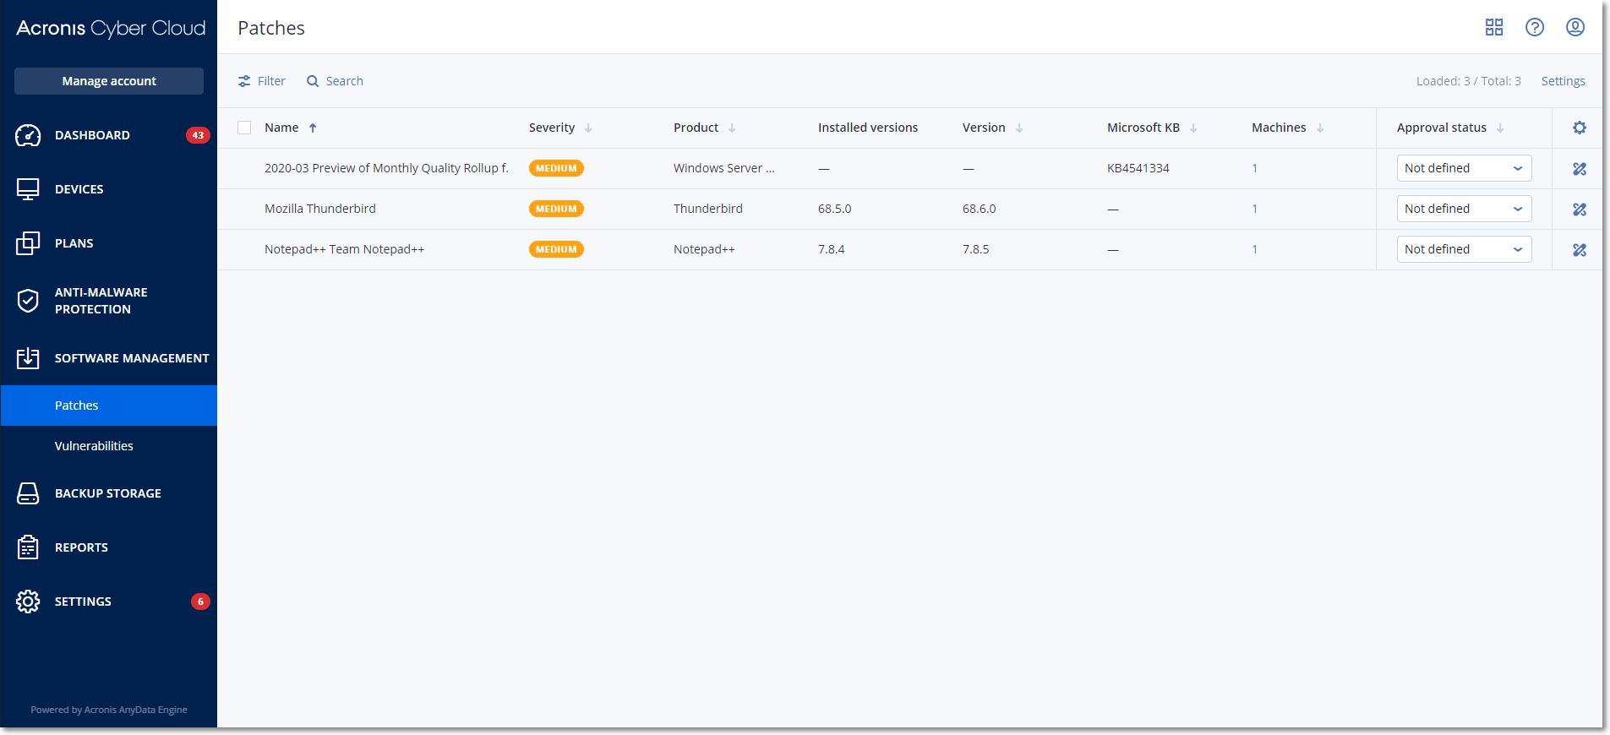Image resolution: width=1610 pixels, height=735 pixels.
Task: Open the Backup Storage section
Action: (x=109, y=493)
